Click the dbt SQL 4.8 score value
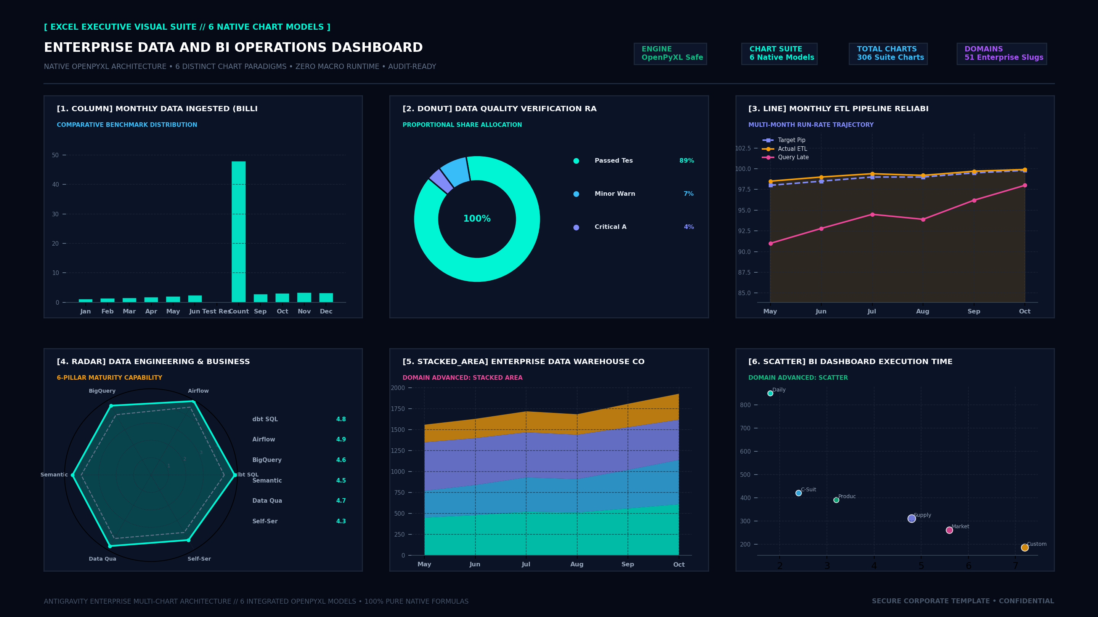Image resolution: width=1098 pixels, height=617 pixels. [x=341, y=419]
